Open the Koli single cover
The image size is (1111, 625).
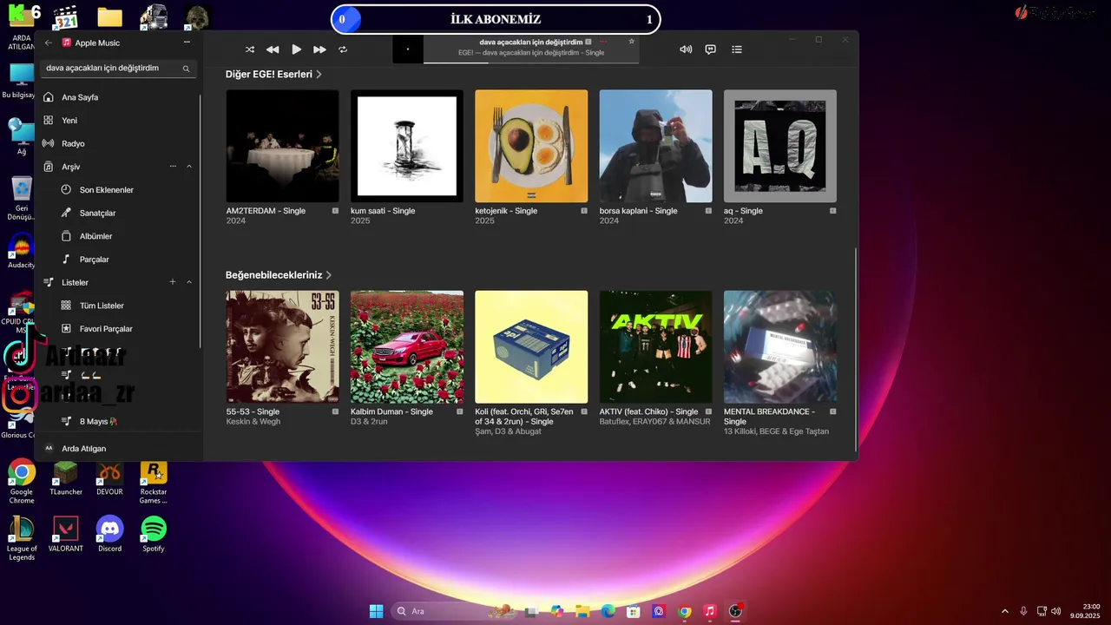pyautogui.click(x=531, y=346)
